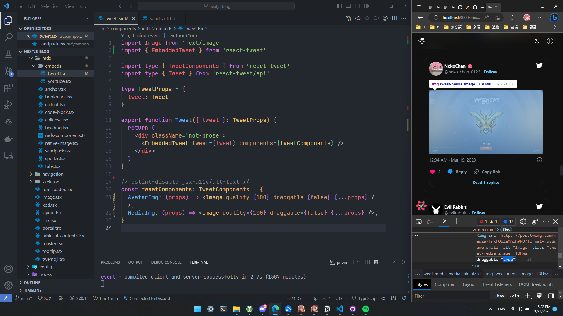Collapse the embeds folder in Explorer

[33, 66]
